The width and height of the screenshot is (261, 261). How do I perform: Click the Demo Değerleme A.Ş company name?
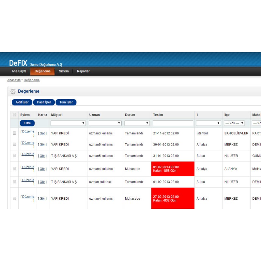click(x=46, y=65)
